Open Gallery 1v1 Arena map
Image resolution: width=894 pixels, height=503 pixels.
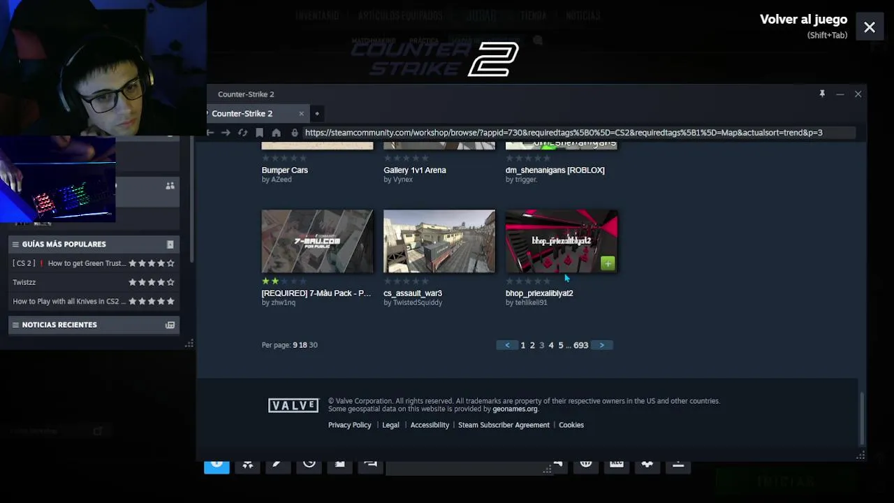click(x=414, y=170)
